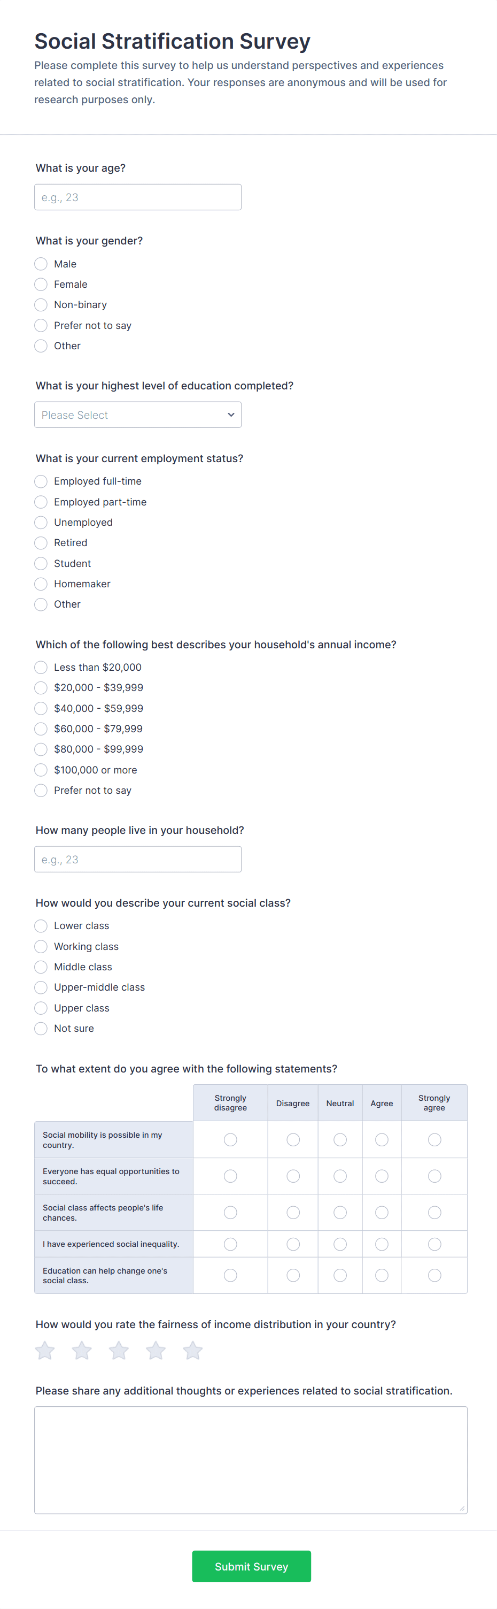The image size is (497, 1609).
Task: Choose Agree for social mobility statement
Action: [x=382, y=1139]
